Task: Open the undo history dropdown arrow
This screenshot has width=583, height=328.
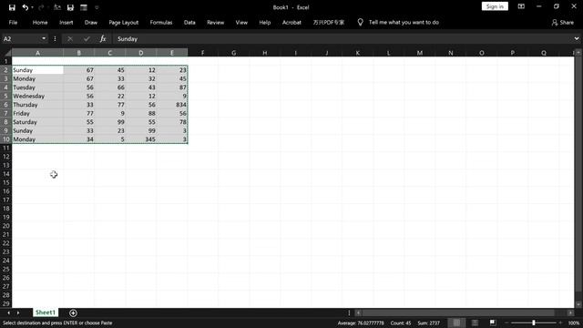Action: point(33,7)
